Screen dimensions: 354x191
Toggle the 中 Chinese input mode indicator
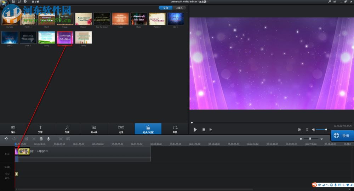click(319, 185)
